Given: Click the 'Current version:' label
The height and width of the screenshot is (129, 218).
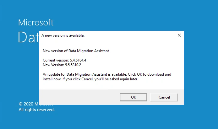Looking at the screenshot, I should pos(56,60).
